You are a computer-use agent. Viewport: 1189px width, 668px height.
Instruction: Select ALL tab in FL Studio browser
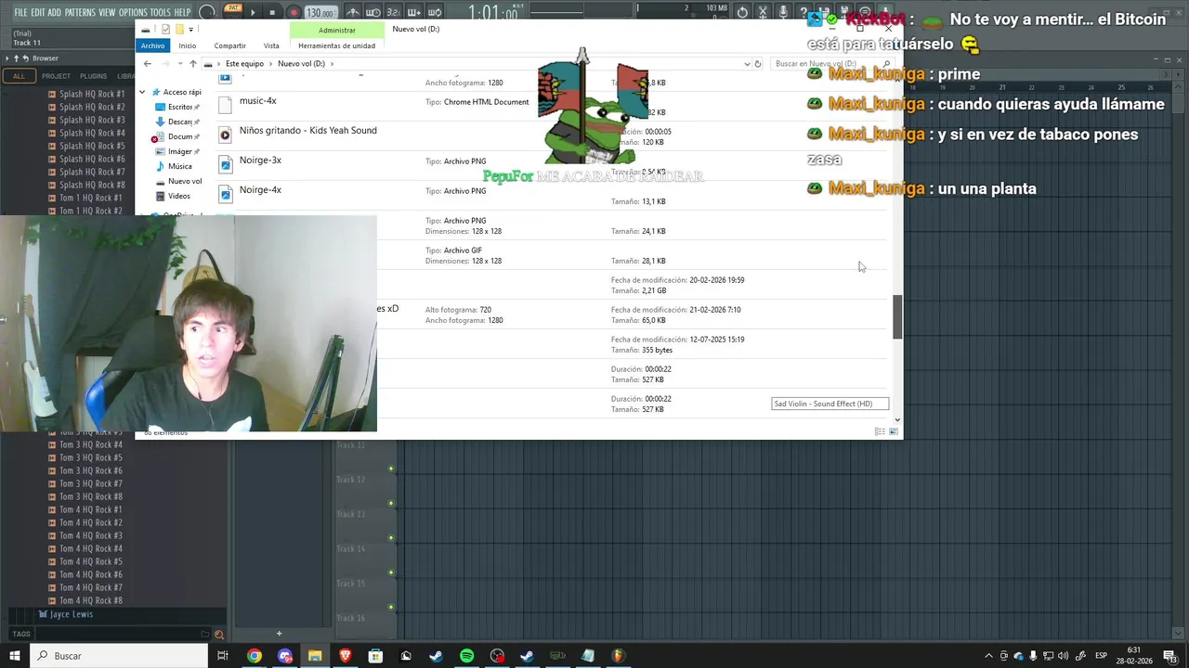click(x=19, y=76)
